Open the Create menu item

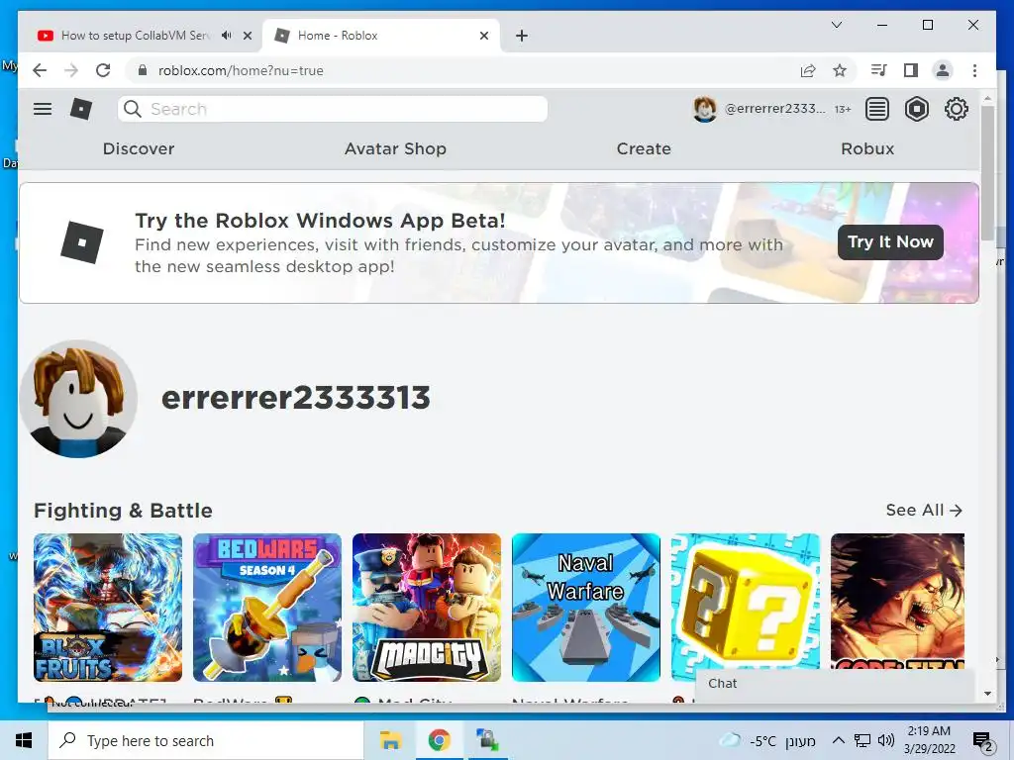[x=644, y=148]
